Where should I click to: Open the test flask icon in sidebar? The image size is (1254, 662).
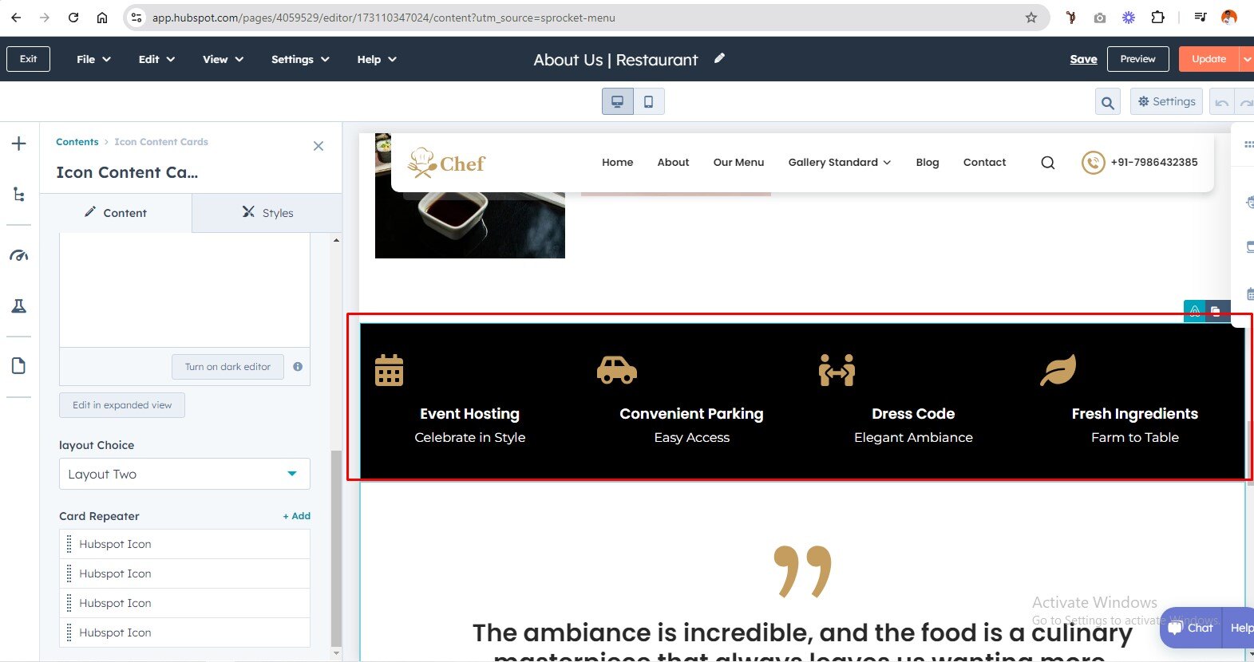(19, 306)
